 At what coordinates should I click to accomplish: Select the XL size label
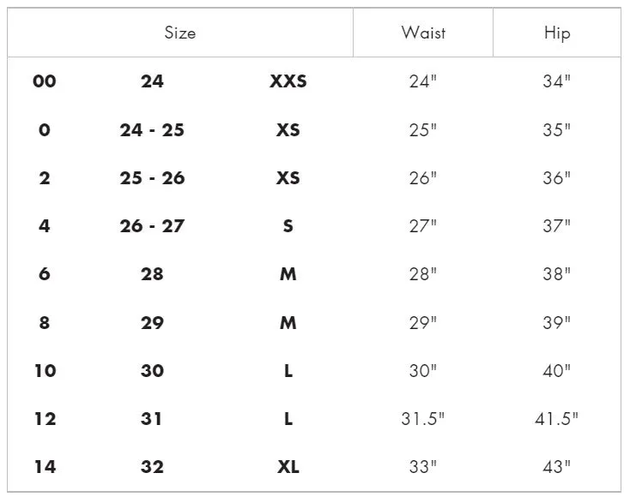coord(288,467)
